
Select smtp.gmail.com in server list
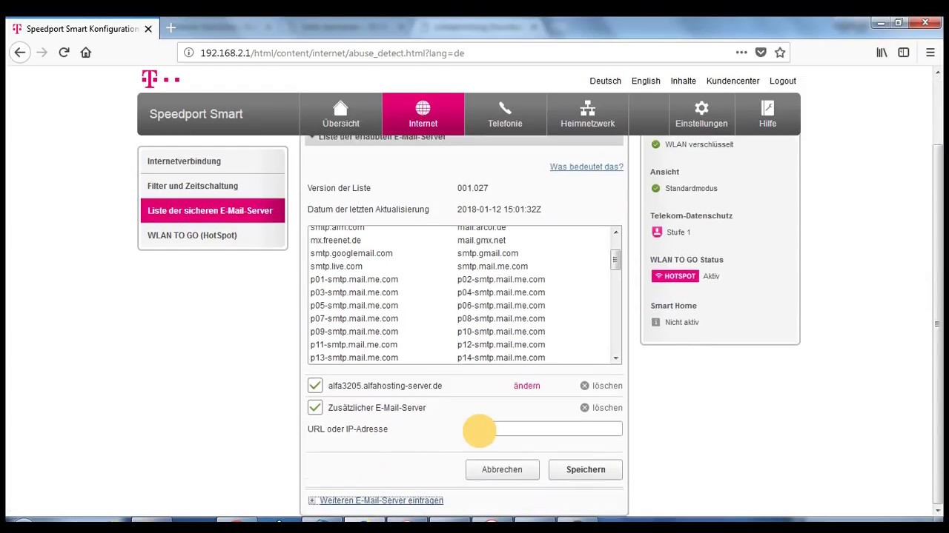point(488,253)
